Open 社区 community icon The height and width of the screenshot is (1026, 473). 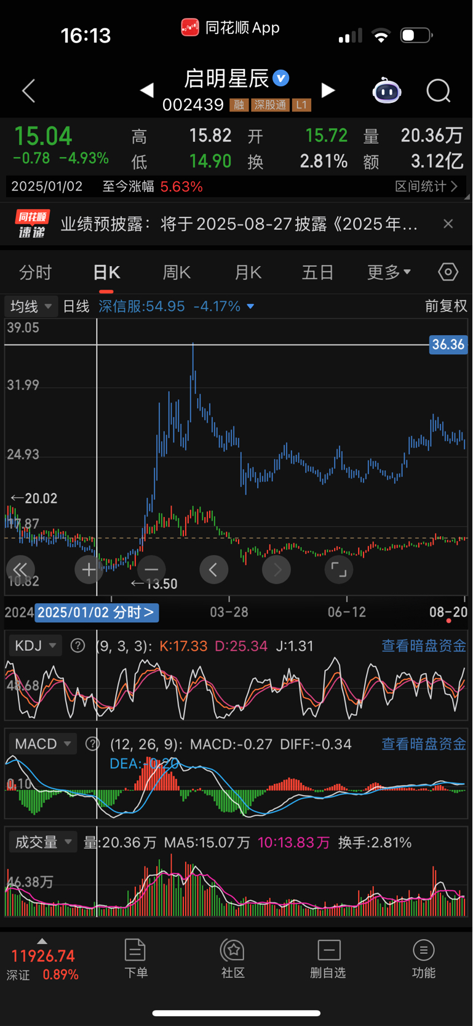click(x=233, y=959)
